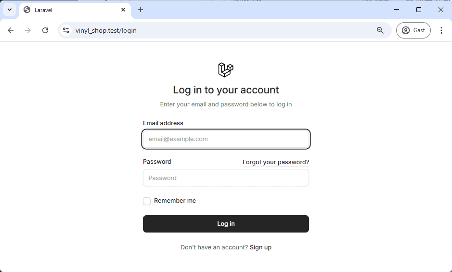Click the browser forward arrow
The image size is (452, 272).
pos(27,30)
